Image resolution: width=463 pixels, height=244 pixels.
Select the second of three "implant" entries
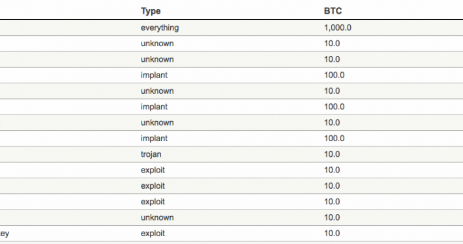(154, 107)
